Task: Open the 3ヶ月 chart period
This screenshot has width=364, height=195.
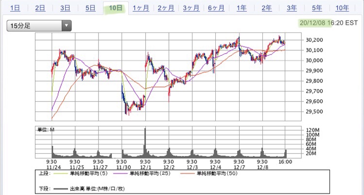Action: coord(191,8)
